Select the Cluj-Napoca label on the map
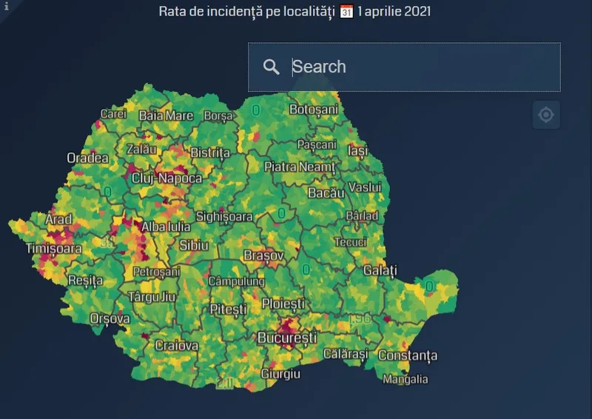Viewport: 592px width, 419px height. pyautogui.click(x=166, y=178)
